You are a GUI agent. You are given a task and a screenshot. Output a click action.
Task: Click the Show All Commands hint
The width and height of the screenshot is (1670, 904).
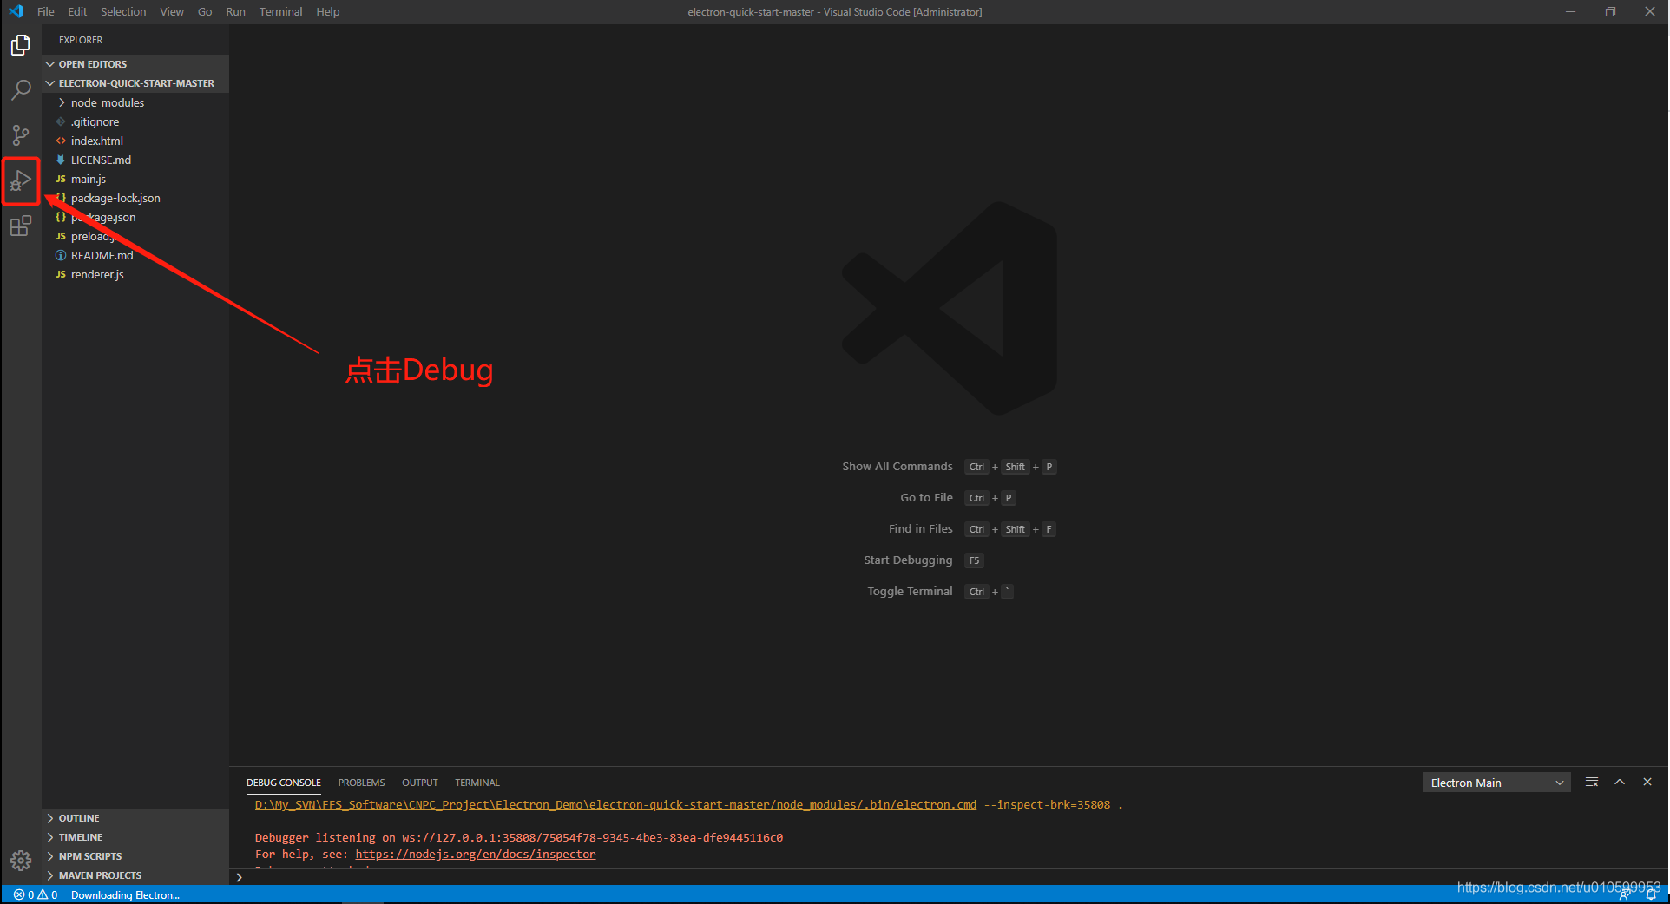(x=897, y=466)
